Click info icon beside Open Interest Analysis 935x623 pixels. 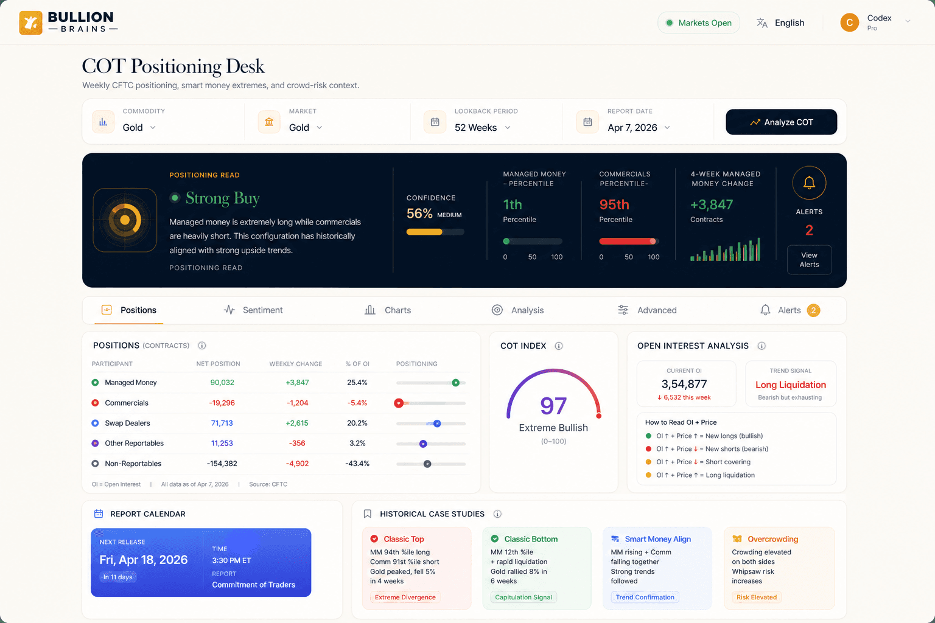point(762,346)
